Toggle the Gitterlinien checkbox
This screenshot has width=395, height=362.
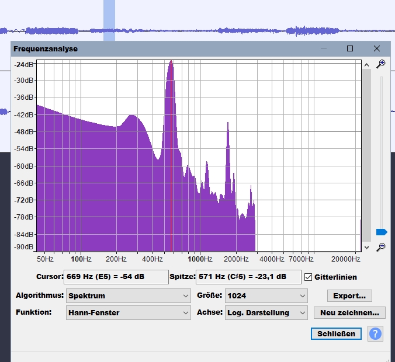(x=309, y=277)
